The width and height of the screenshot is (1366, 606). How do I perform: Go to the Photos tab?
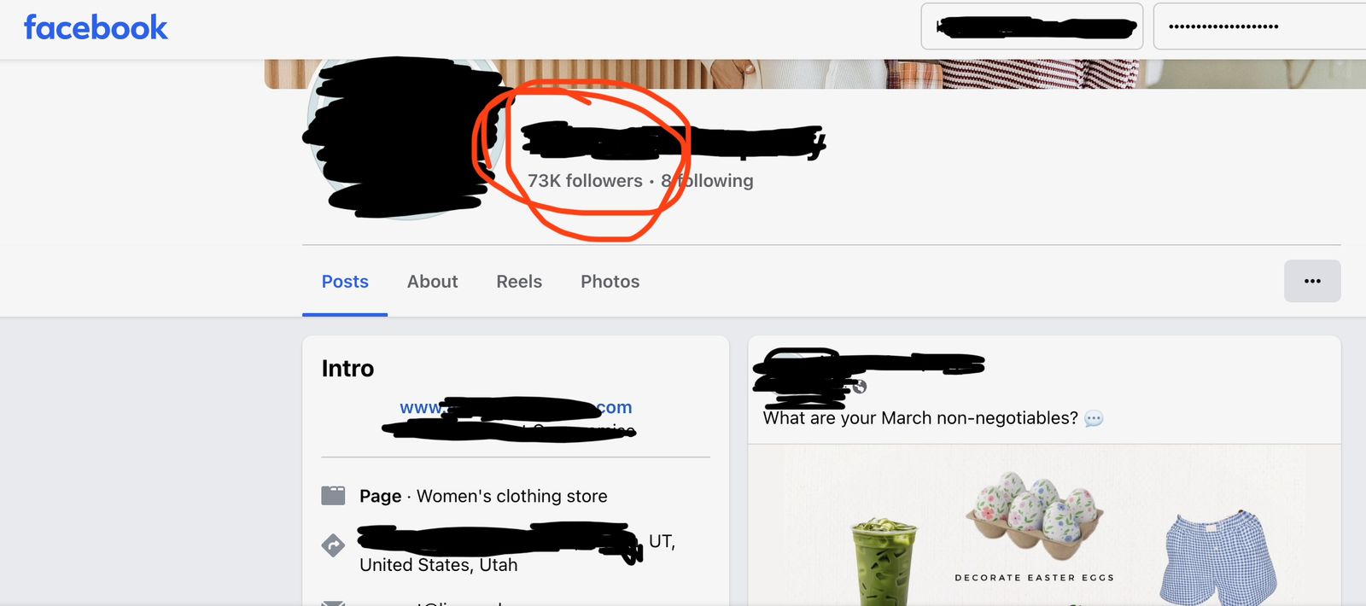[x=610, y=282]
